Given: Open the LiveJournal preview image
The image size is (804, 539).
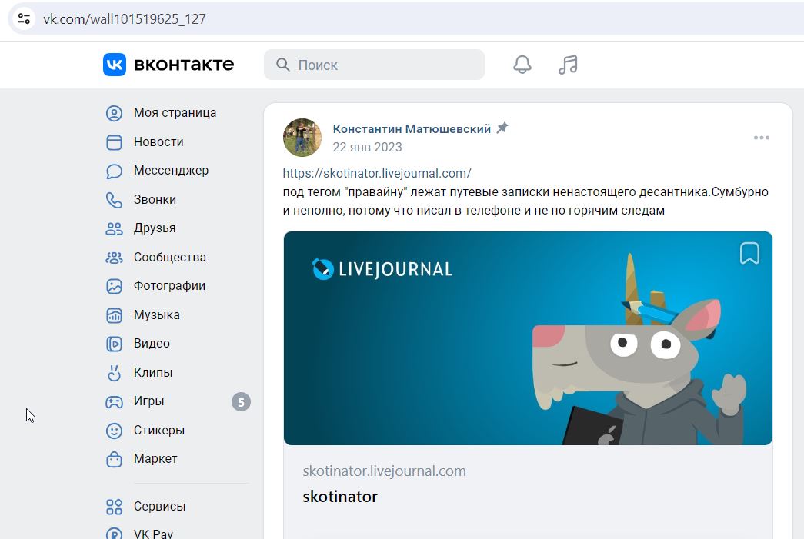Looking at the screenshot, I should point(528,338).
